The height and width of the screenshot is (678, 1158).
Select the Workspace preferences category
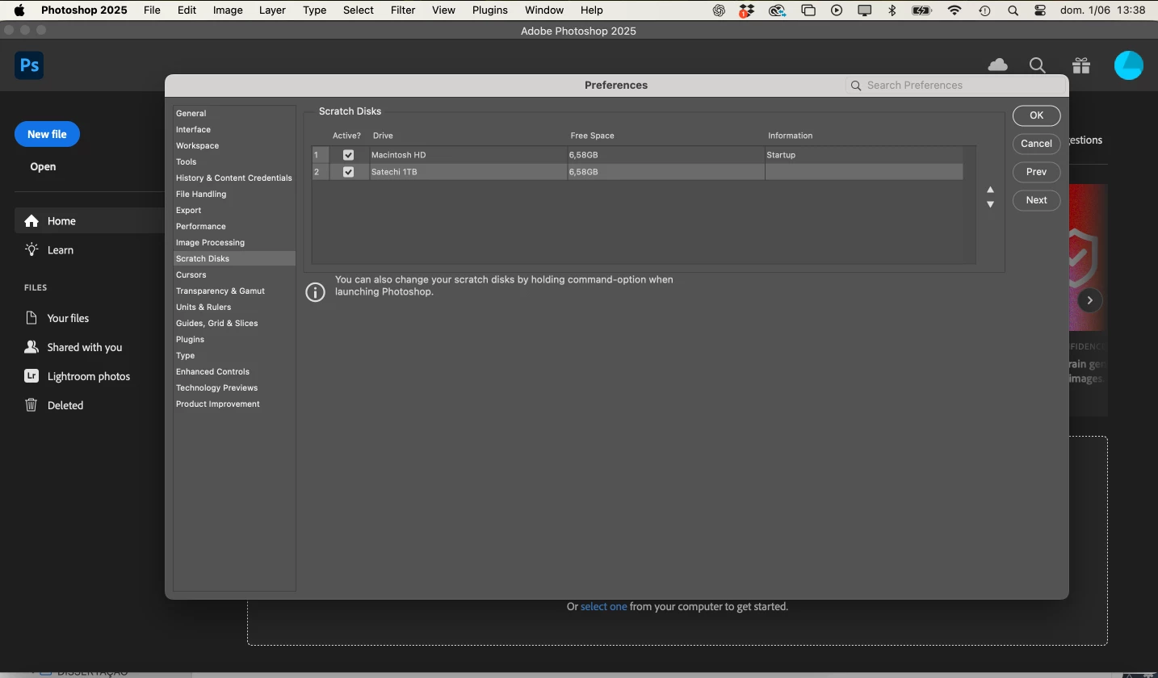coord(234,145)
